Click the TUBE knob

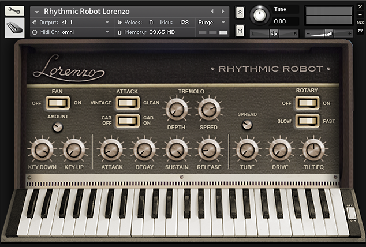pyautogui.click(x=247, y=149)
